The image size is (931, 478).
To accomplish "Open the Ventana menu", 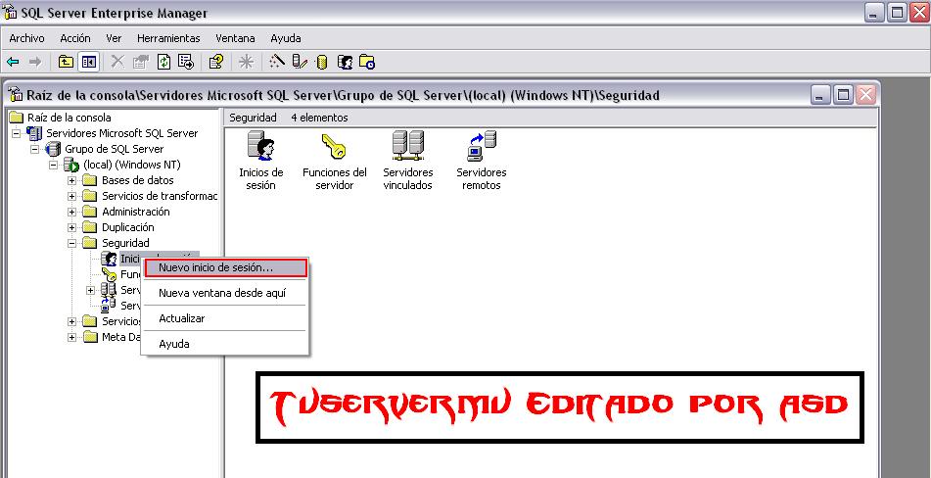I will [x=235, y=38].
